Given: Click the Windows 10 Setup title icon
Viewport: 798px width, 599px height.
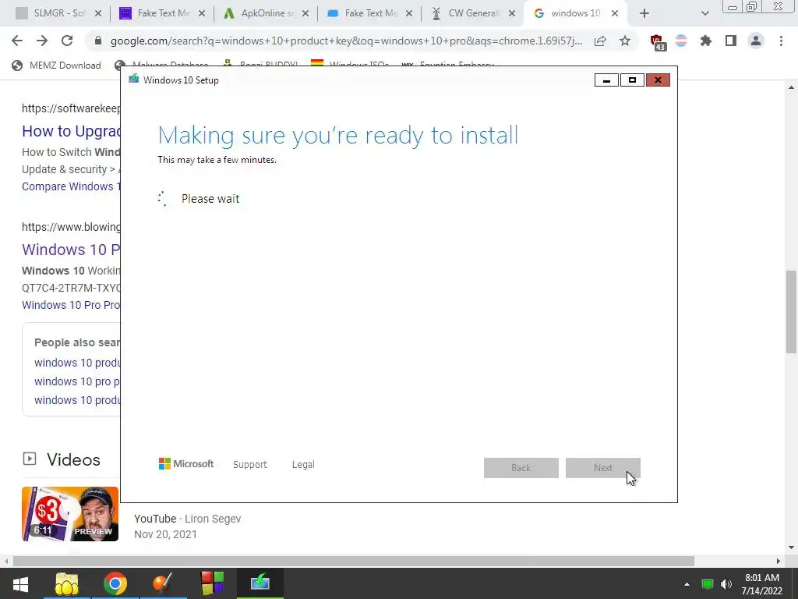Looking at the screenshot, I should pyautogui.click(x=134, y=79).
